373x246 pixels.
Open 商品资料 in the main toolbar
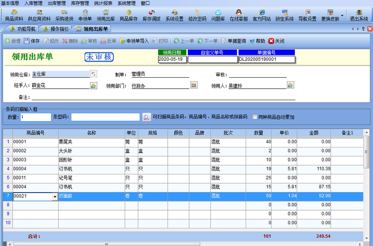tap(14, 15)
